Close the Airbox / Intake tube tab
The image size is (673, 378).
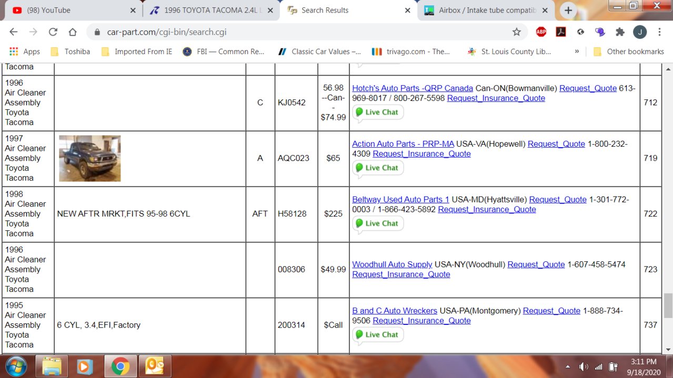pos(545,11)
